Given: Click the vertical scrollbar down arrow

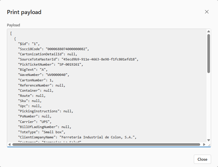Looking at the screenshot, I should pyautogui.click(x=209, y=140).
